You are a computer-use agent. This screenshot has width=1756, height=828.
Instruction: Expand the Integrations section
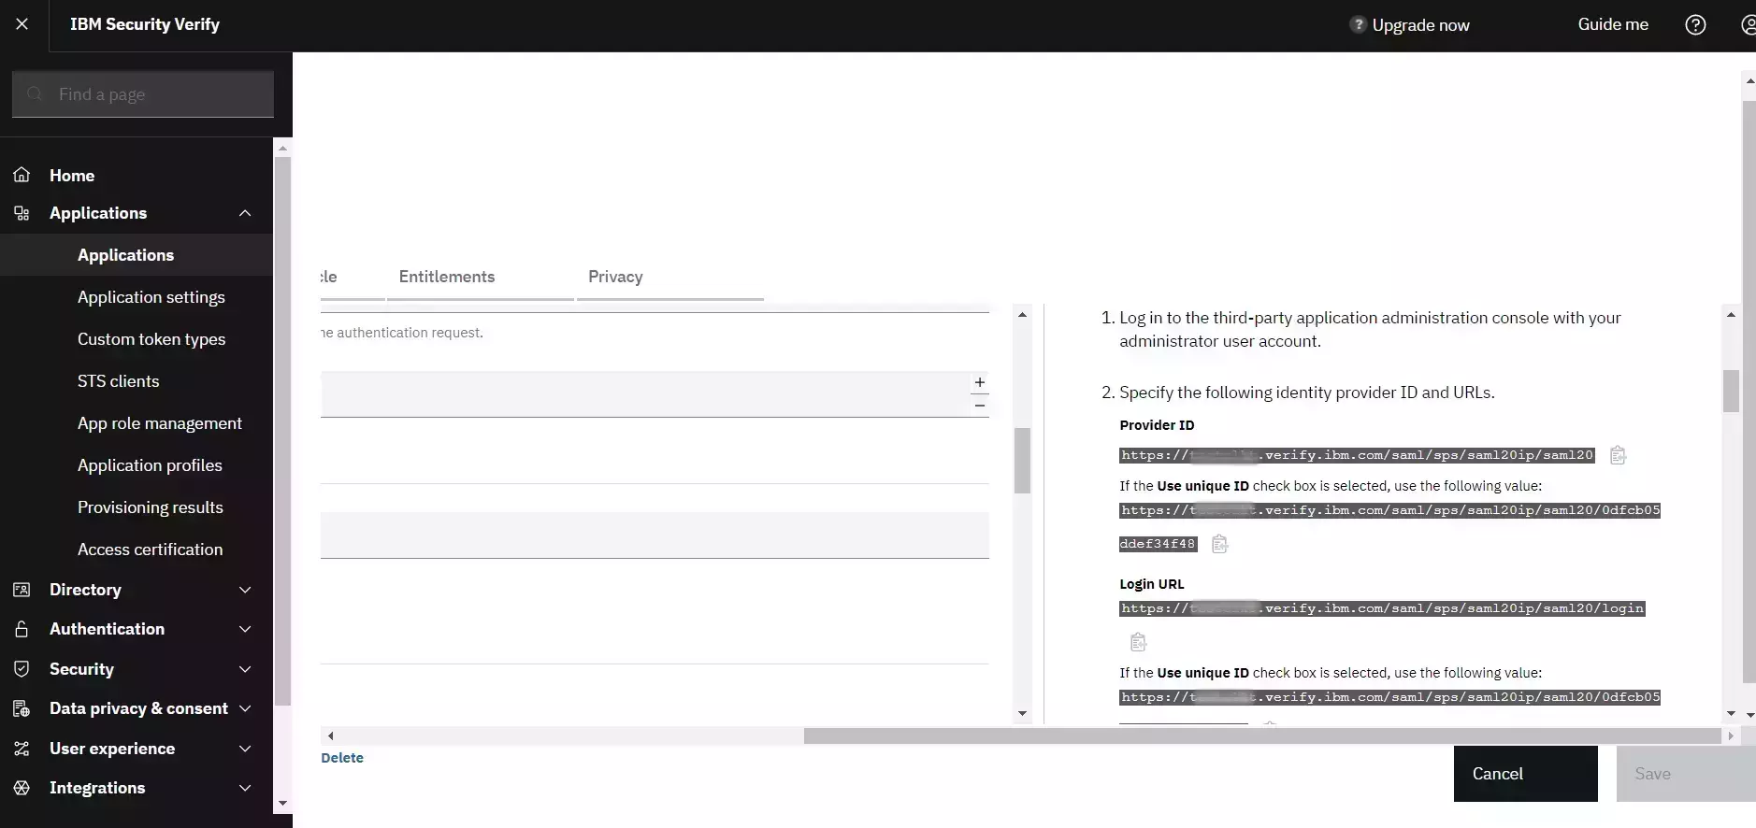coord(245,788)
